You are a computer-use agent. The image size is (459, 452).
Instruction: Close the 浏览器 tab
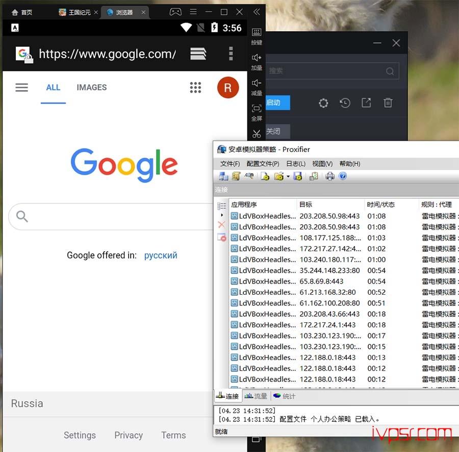143,12
